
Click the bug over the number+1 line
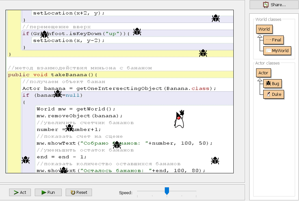[69, 128]
